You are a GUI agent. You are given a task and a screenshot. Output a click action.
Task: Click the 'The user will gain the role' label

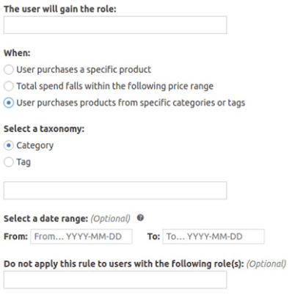[60, 9]
